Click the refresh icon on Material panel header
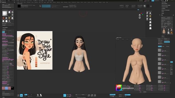Viewport: 175px width, 98px height. pyautogui.click(x=14, y=2)
